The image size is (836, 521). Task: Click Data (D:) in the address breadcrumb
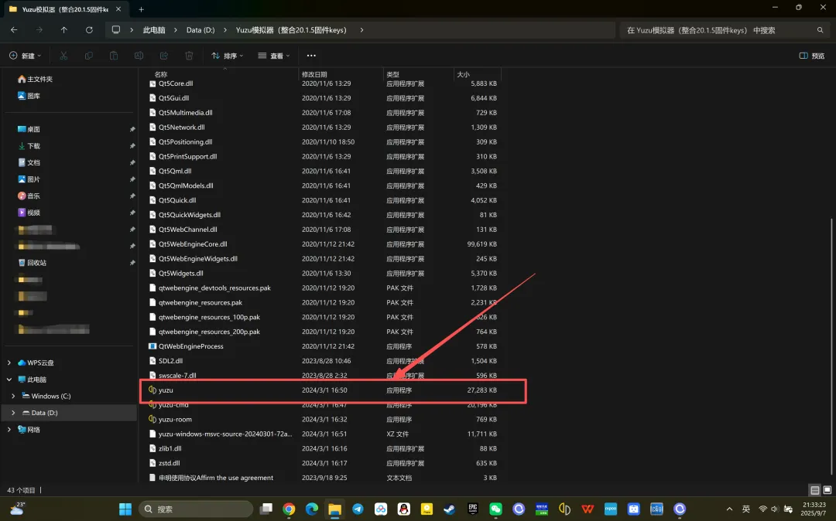(200, 30)
